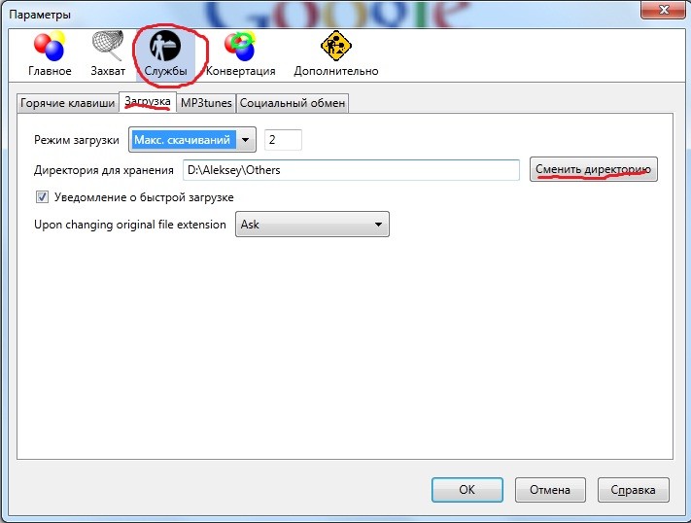691x523 pixels.
Task: Click the Режим загрузки label
Action: pyautogui.click(x=77, y=140)
